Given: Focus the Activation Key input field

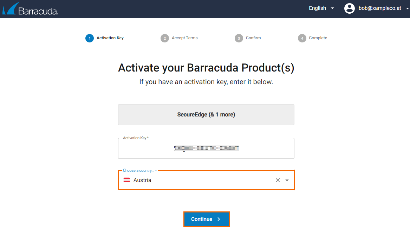Looking at the screenshot, I should click(x=206, y=148).
